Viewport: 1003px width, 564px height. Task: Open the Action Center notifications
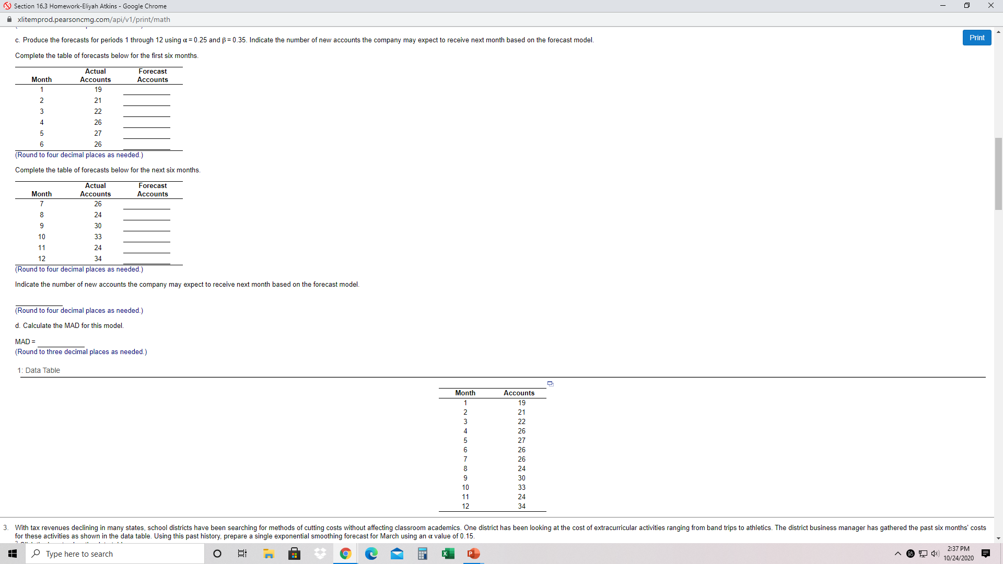[x=985, y=554]
